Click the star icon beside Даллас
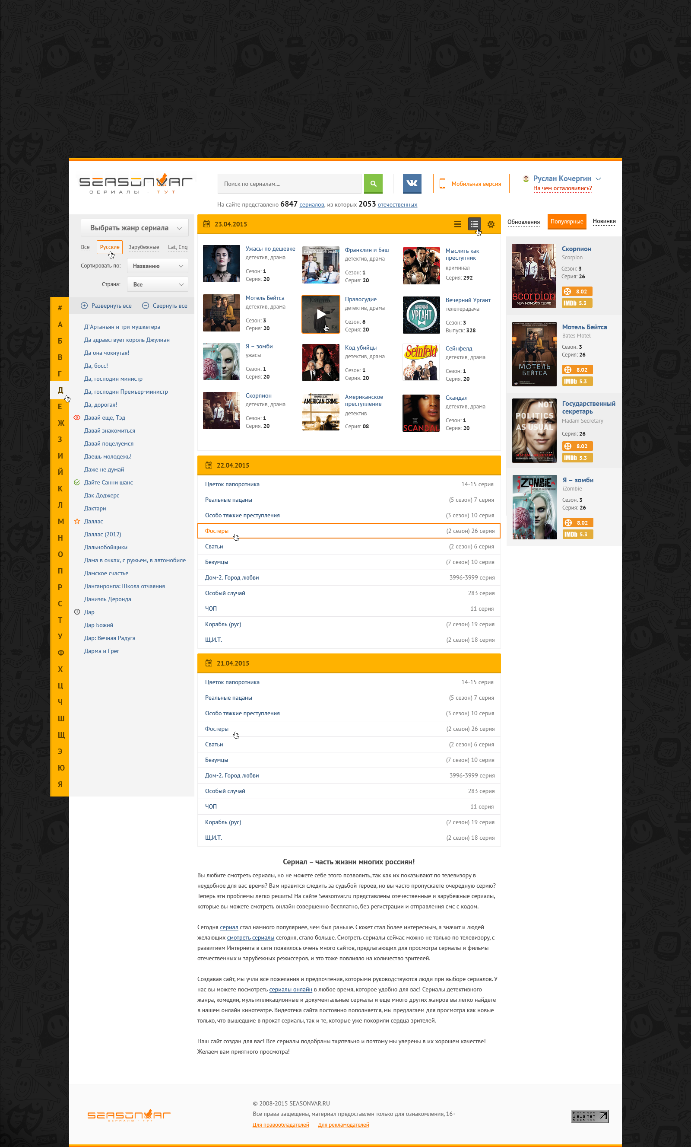The width and height of the screenshot is (691, 1147). [x=77, y=521]
